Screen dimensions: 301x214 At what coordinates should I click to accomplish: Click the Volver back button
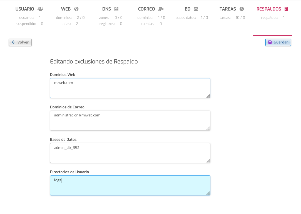[20, 42]
